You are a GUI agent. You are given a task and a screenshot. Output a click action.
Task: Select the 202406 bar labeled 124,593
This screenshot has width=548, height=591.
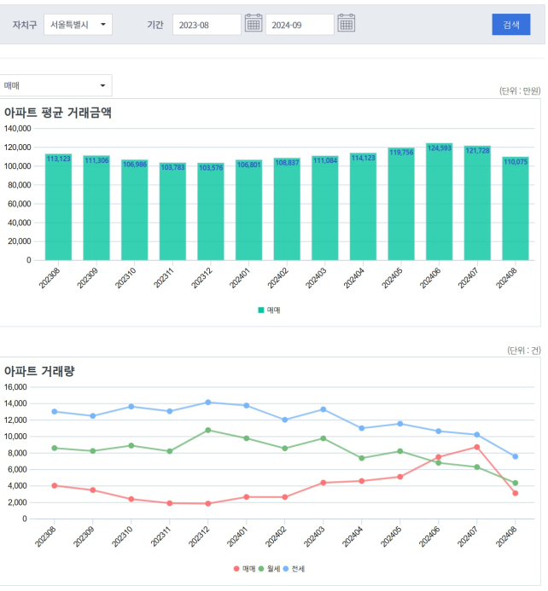(440, 201)
